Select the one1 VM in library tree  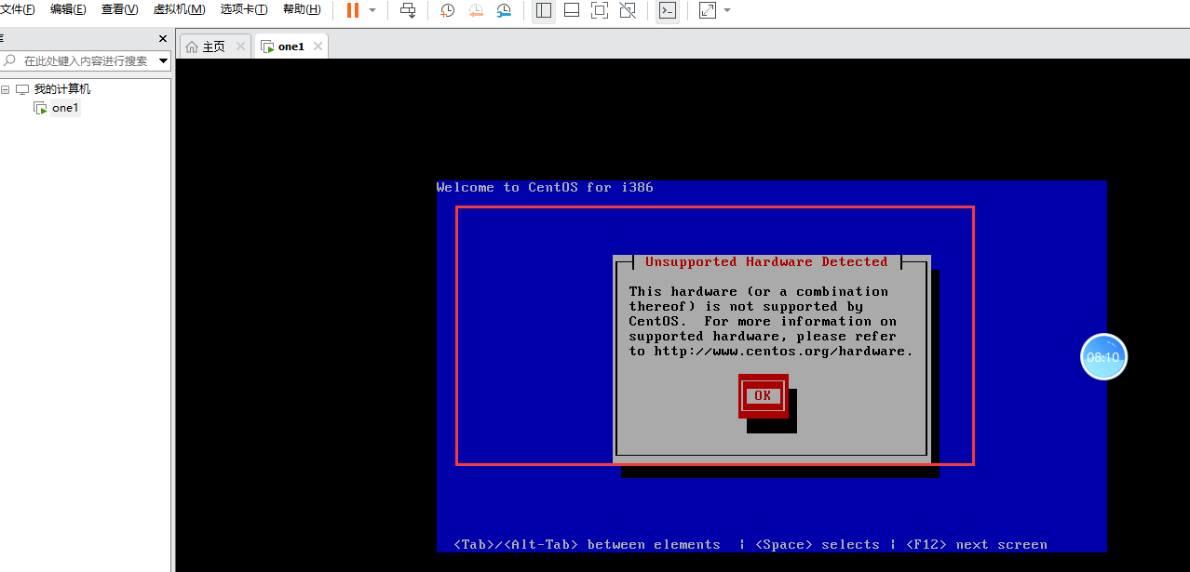pos(65,108)
